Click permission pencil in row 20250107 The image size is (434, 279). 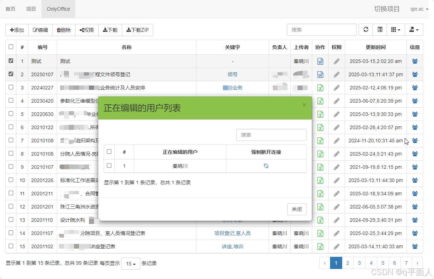336,74
